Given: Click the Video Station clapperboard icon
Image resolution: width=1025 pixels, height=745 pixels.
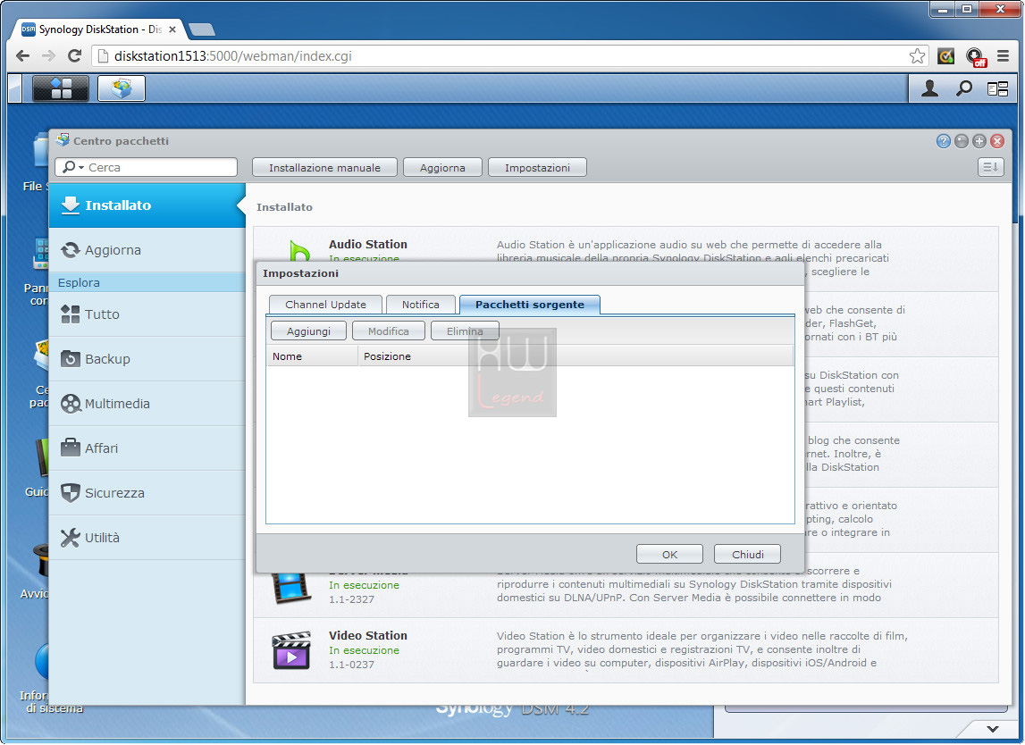Looking at the screenshot, I should click(291, 650).
